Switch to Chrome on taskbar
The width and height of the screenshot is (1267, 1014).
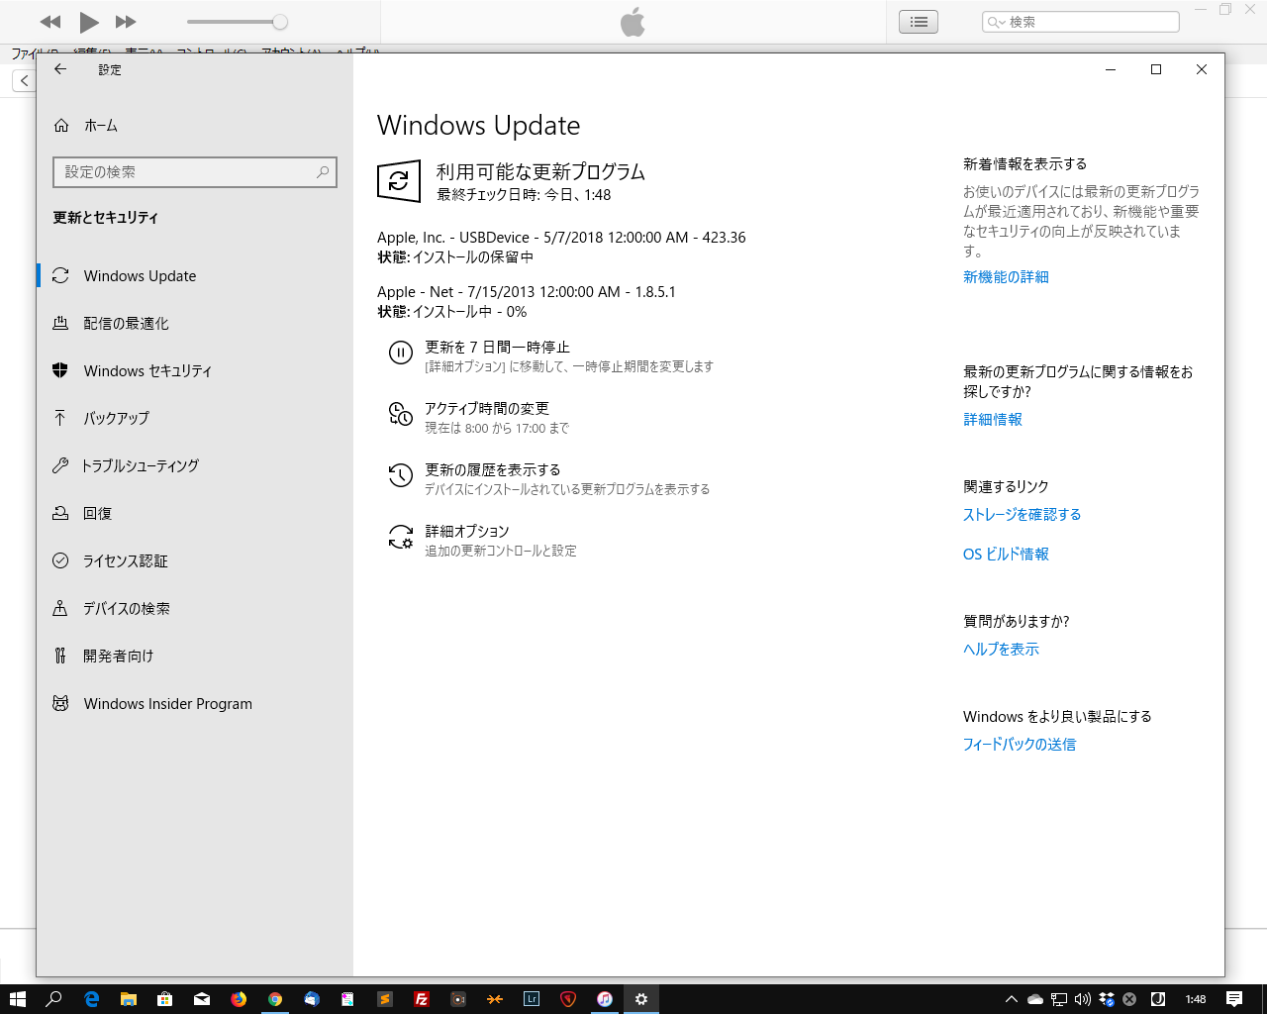click(x=274, y=999)
